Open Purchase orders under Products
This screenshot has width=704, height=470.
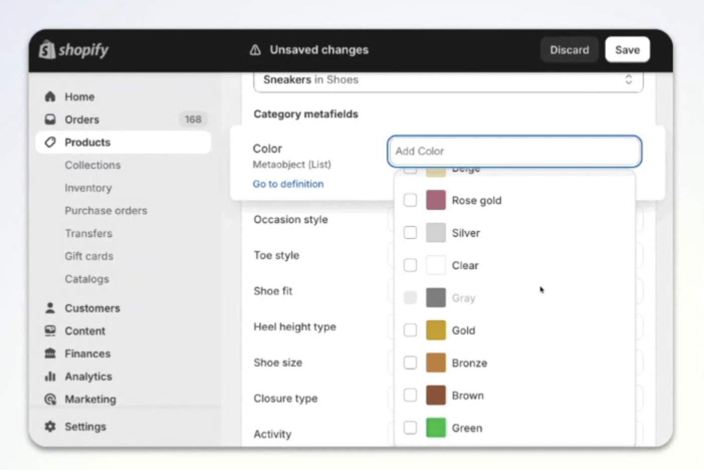point(106,210)
